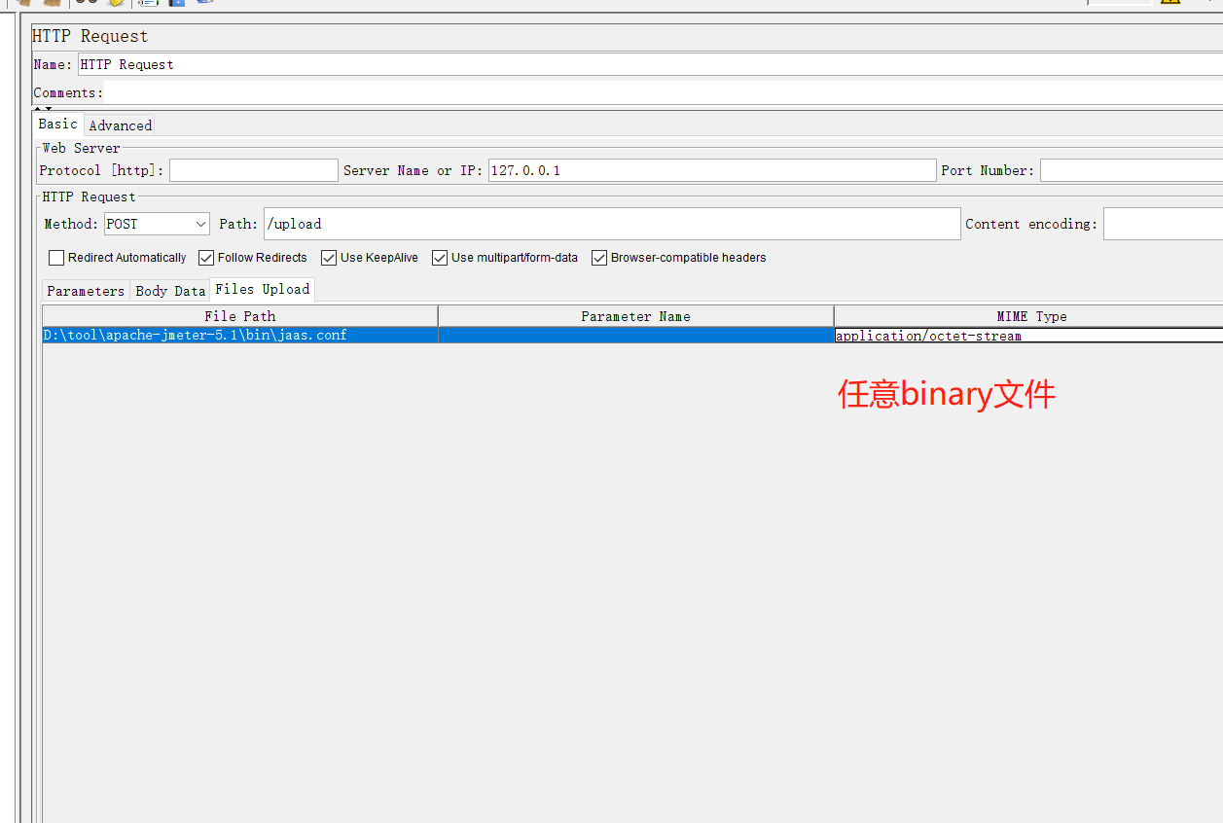Toggle Browser-compatible headers checkbox
This screenshot has width=1223, height=823.
coord(599,258)
